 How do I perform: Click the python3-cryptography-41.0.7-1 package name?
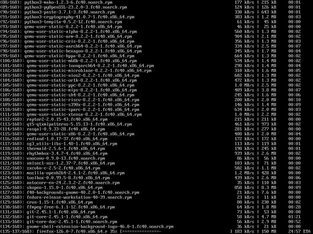pyautogui.click(x=79, y=17)
